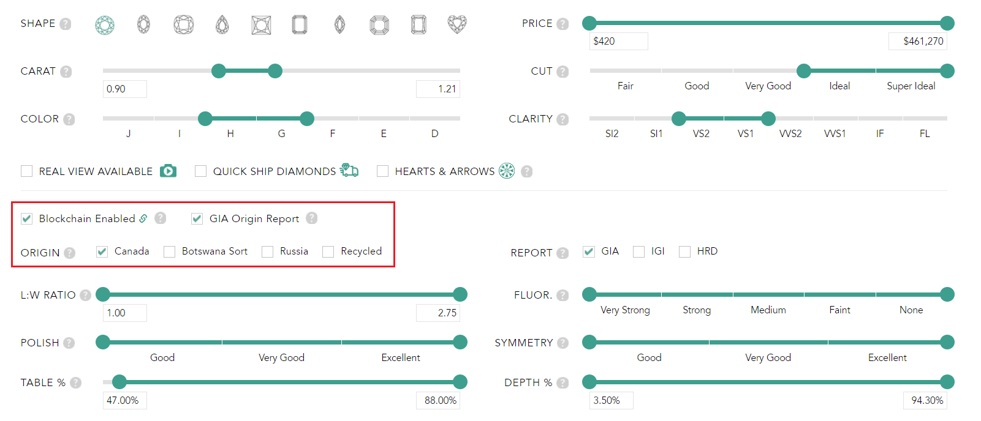
Task: Open the help icon next to CARAT
Action: pos(66,72)
